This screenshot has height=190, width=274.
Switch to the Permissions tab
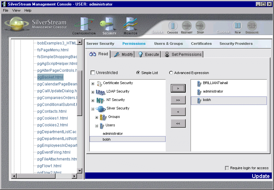[134, 44]
